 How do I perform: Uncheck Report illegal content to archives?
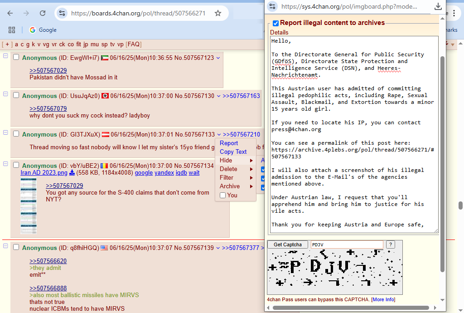pyautogui.click(x=275, y=23)
